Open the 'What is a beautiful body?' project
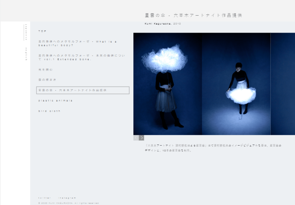 pos(77,43)
